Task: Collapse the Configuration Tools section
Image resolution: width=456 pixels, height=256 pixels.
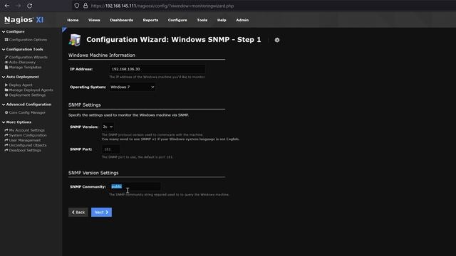Action: (x=23, y=49)
